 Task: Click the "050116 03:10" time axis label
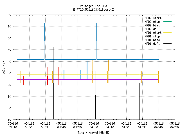(x=13, y=125)
